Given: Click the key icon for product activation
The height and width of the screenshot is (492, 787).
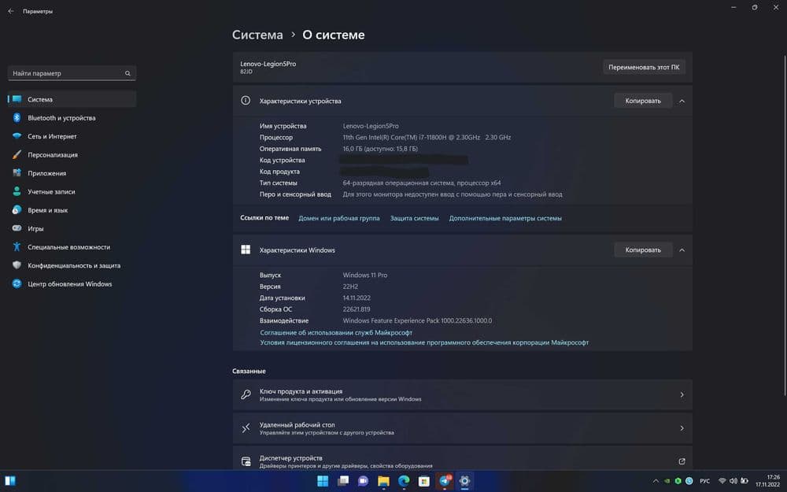Looking at the screenshot, I should [246, 394].
